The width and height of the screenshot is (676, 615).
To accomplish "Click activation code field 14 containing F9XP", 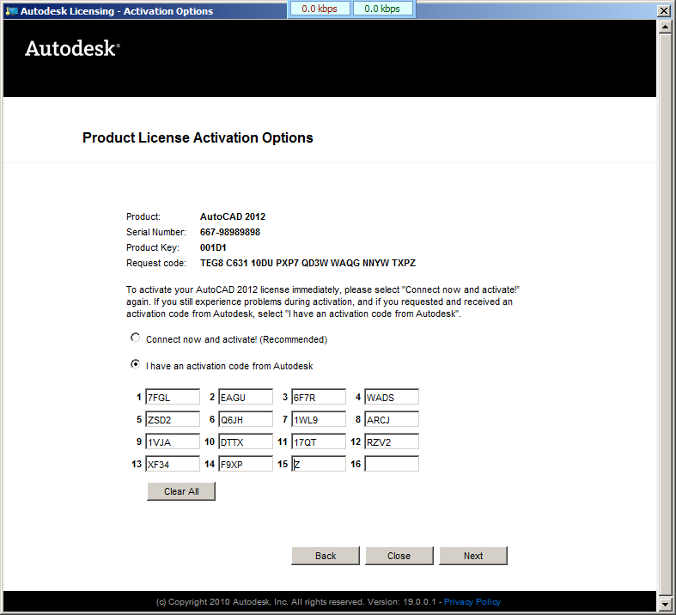I will pyautogui.click(x=246, y=464).
